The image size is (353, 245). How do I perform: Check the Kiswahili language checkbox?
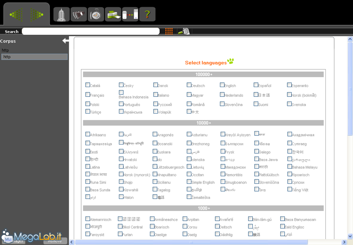click(121, 189)
